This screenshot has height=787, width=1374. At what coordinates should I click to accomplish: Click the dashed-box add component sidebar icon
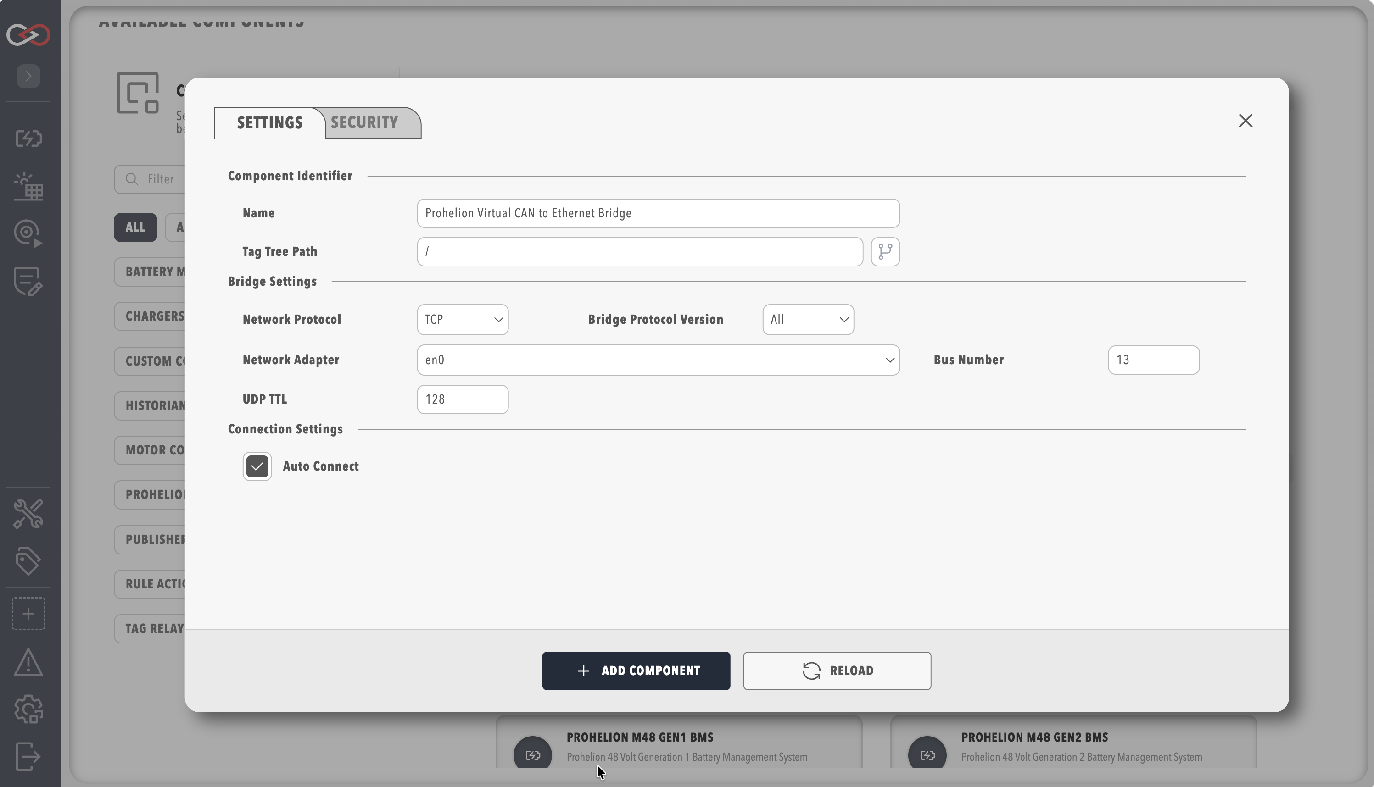[x=28, y=614]
